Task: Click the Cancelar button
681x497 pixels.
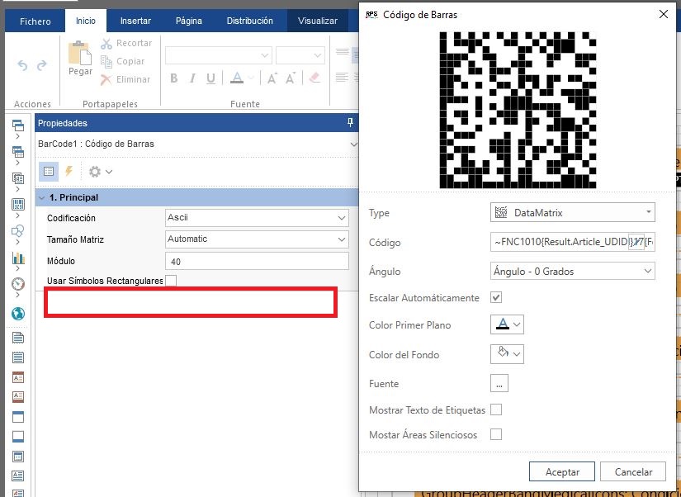Action: pyautogui.click(x=633, y=471)
